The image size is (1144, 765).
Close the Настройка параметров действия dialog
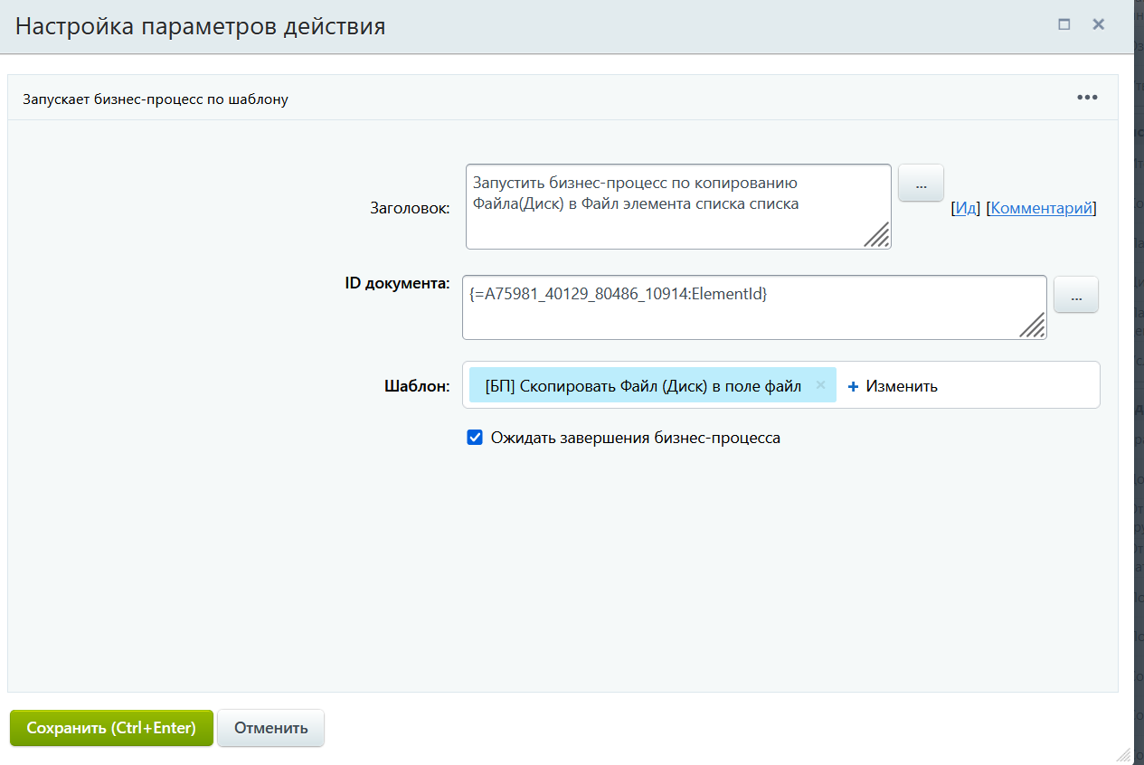1099,25
